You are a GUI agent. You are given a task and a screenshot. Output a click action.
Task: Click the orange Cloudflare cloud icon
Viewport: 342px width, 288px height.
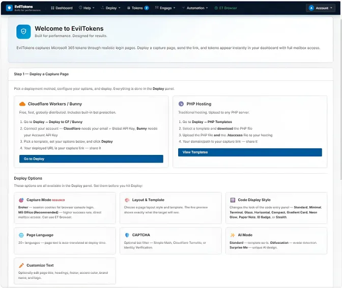tap(22, 104)
